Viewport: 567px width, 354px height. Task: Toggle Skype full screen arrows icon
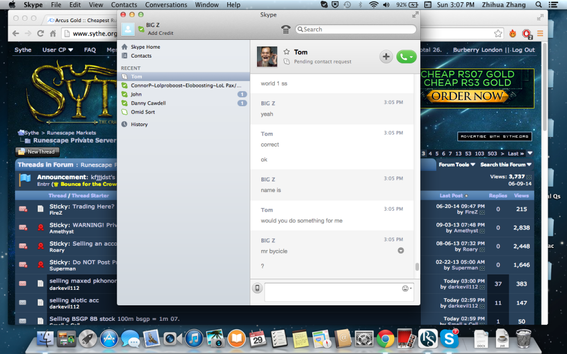415,15
